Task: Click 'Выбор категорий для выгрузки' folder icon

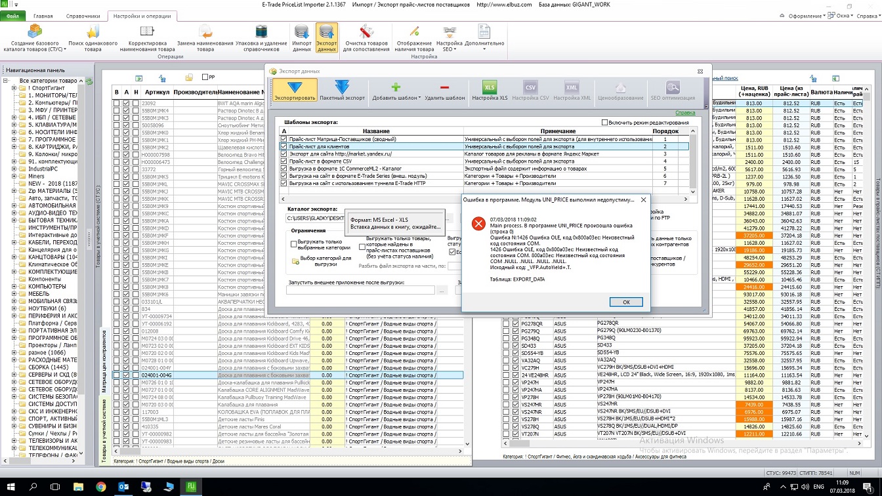Action: click(296, 261)
